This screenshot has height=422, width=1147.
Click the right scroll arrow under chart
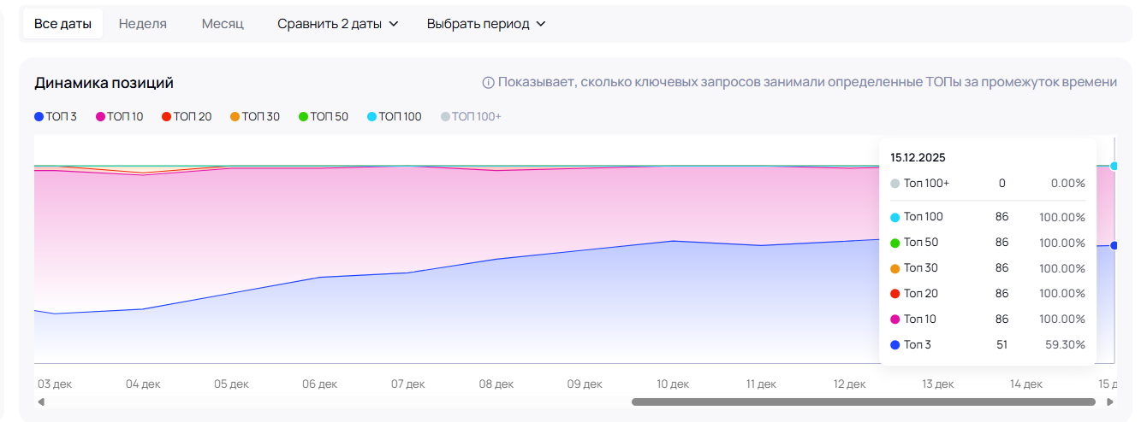coord(1110,401)
